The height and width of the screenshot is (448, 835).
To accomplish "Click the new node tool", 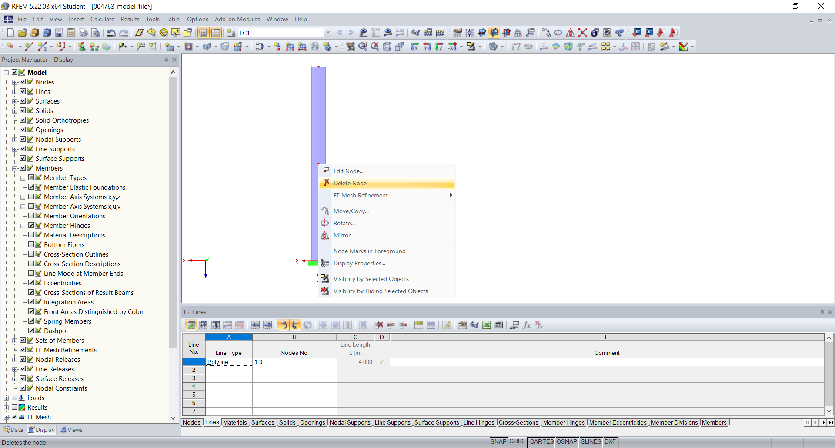I will pos(10,47).
